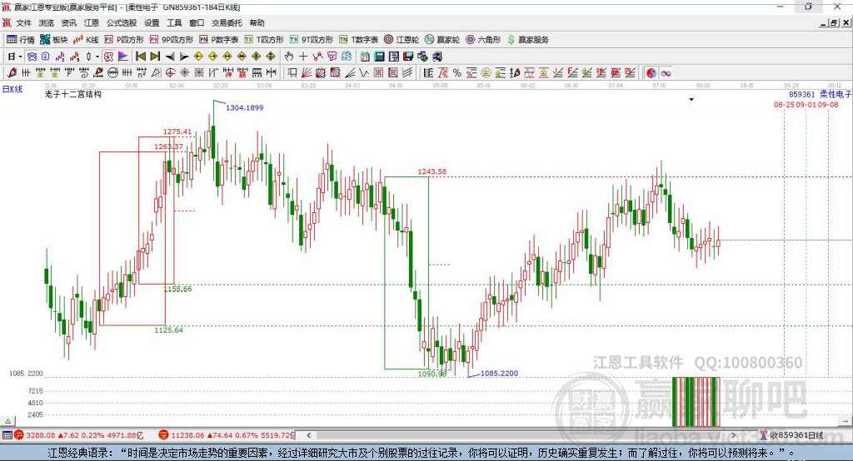853x461 pixels.
Task: Step chart left with black arrow
Action: [x=170, y=57]
